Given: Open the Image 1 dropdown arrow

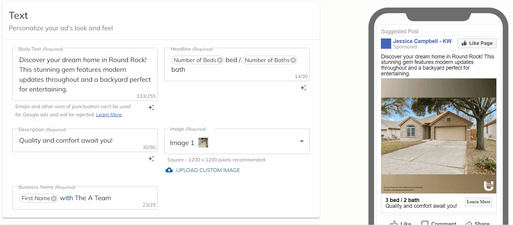Looking at the screenshot, I should (x=301, y=141).
